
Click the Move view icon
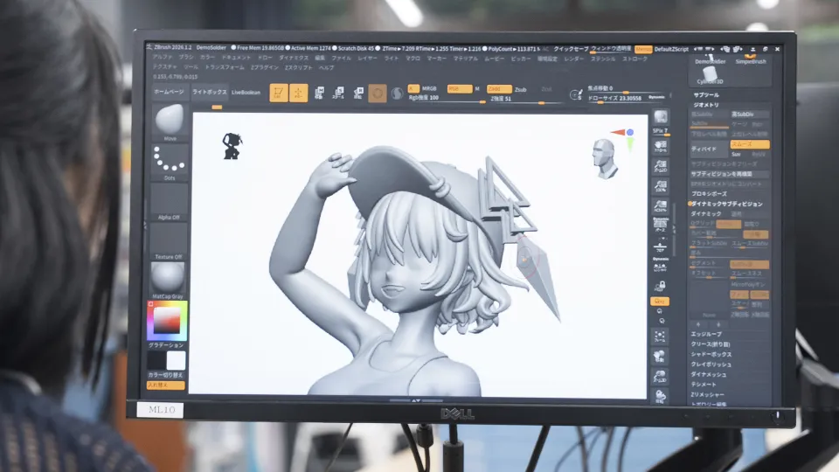[661, 357]
